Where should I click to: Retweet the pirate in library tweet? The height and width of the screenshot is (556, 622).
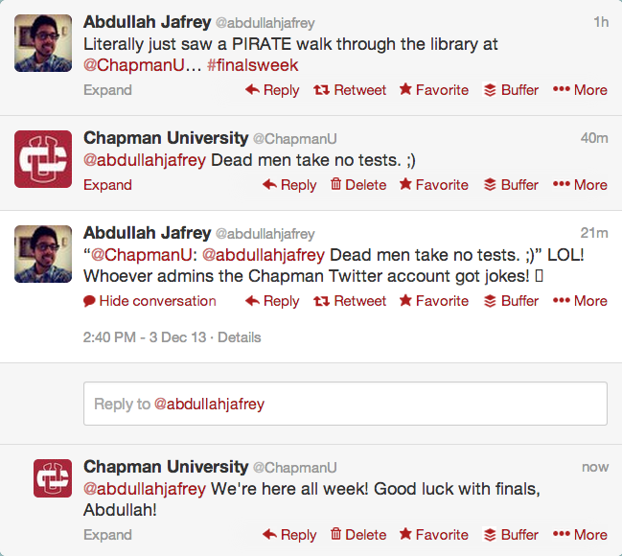tap(350, 90)
